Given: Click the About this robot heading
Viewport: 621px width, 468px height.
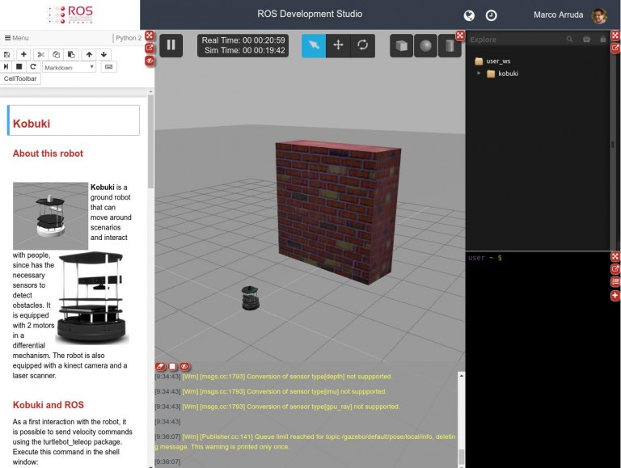Looking at the screenshot, I should pyautogui.click(x=48, y=154).
